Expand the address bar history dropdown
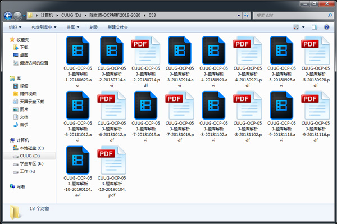This screenshot has height=224, width=337. pos(239,16)
